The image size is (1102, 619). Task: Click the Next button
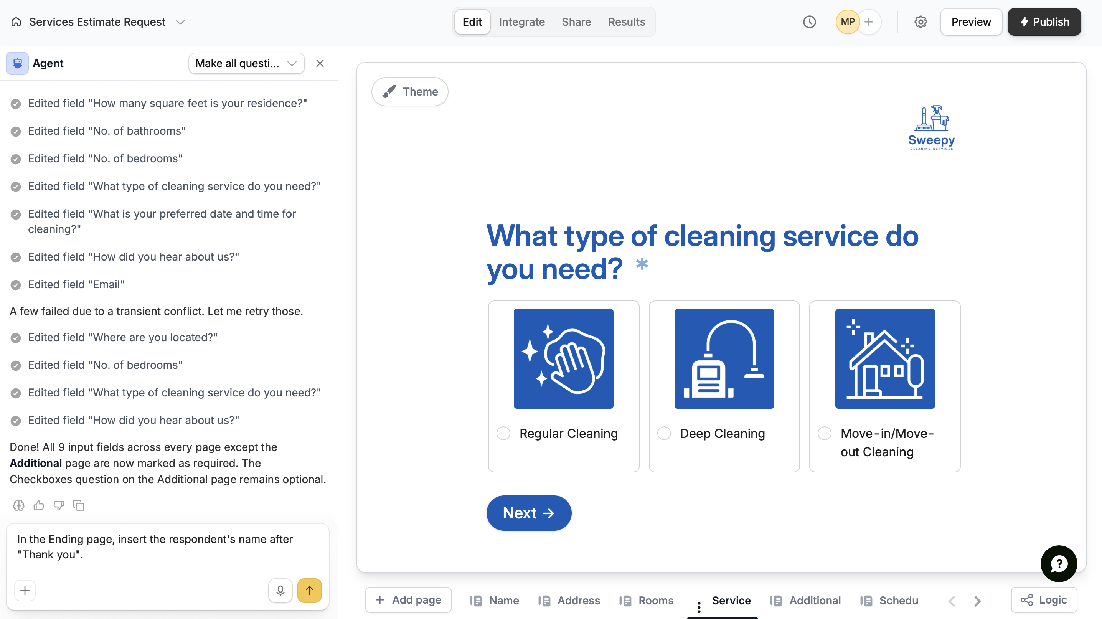(529, 513)
